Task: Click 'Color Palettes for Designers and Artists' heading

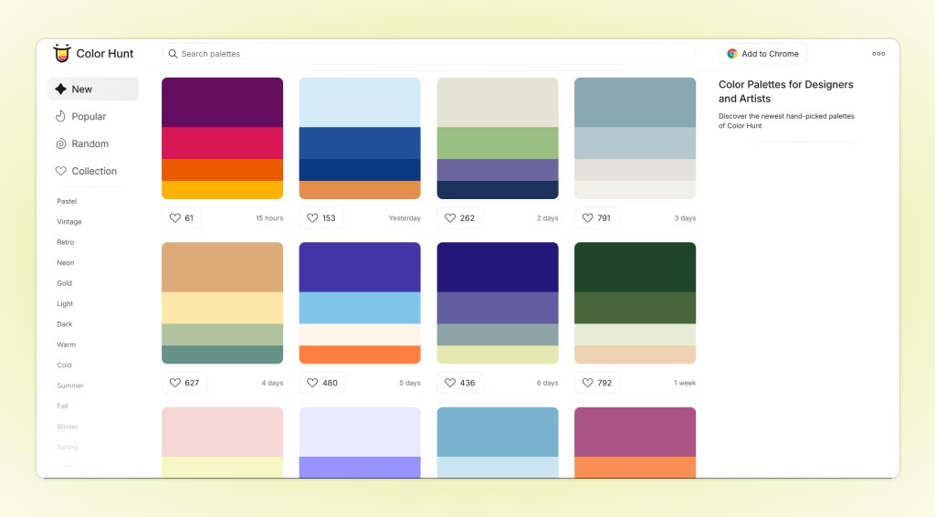Action: 786,91
